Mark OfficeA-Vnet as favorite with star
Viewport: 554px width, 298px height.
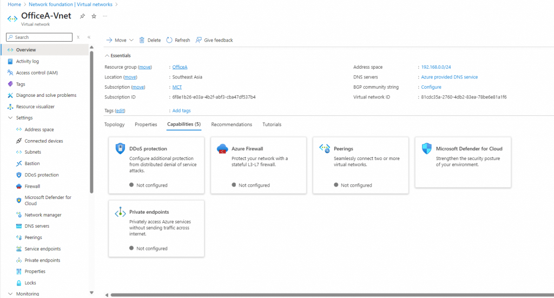click(94, 16)
